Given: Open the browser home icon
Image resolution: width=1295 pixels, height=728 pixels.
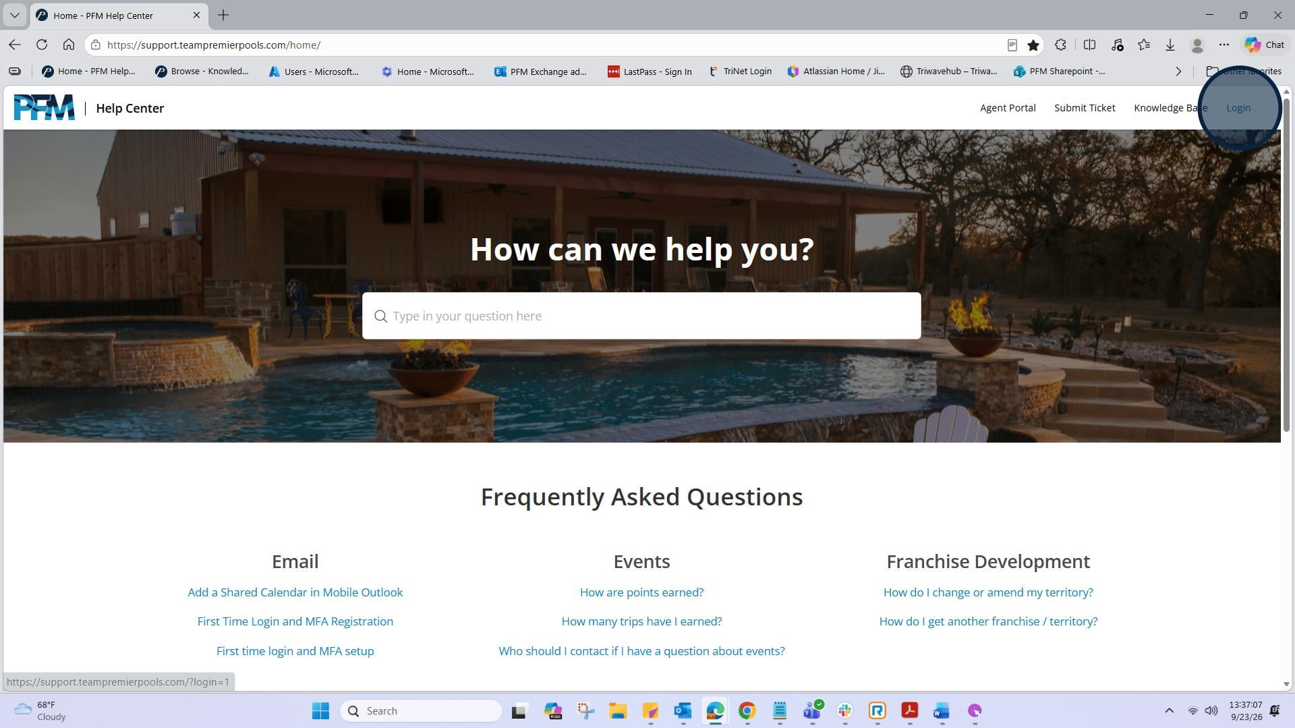Looking at the screenshot, I should click(69, 45).
